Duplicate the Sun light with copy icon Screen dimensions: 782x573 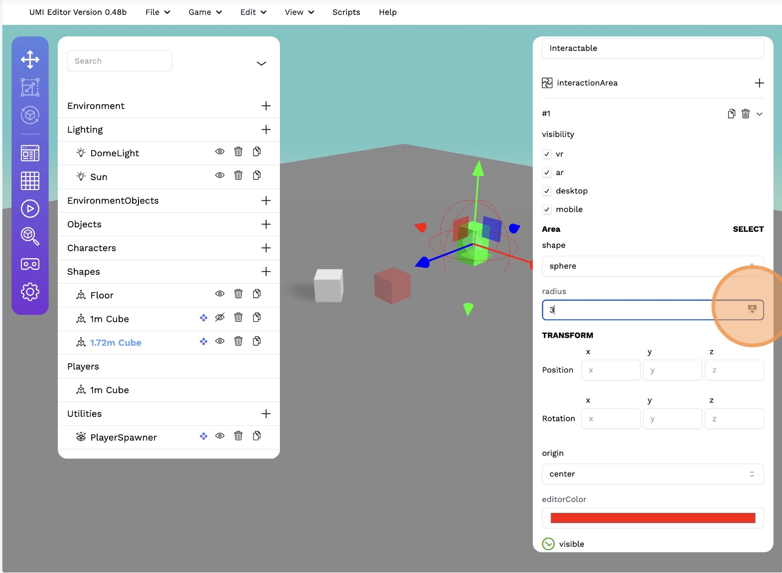[x=257, y=175]
